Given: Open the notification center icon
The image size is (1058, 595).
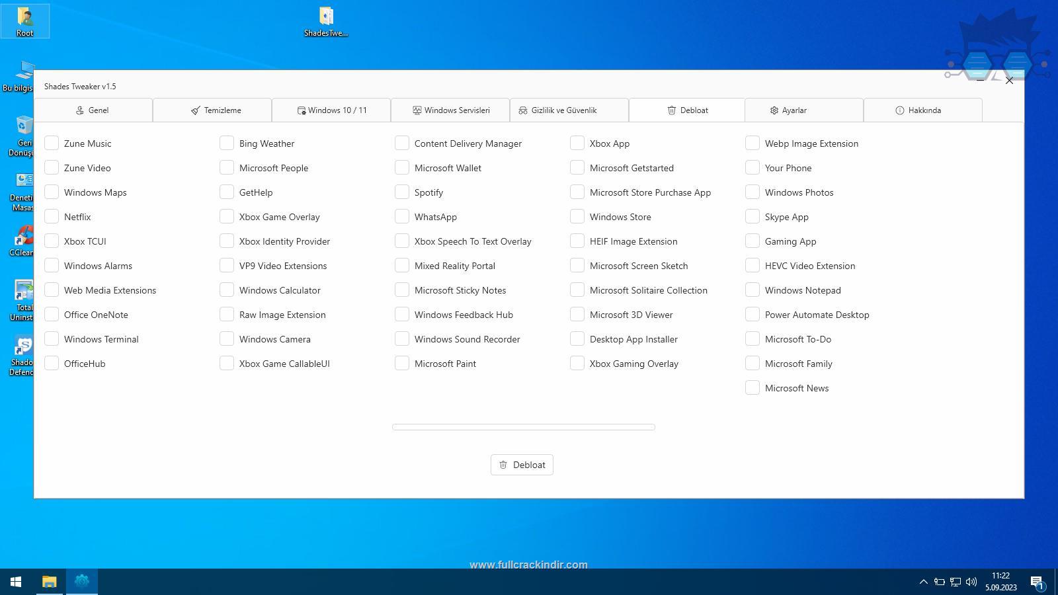Looking at the screenshot, I should (x=1038, y=582).
